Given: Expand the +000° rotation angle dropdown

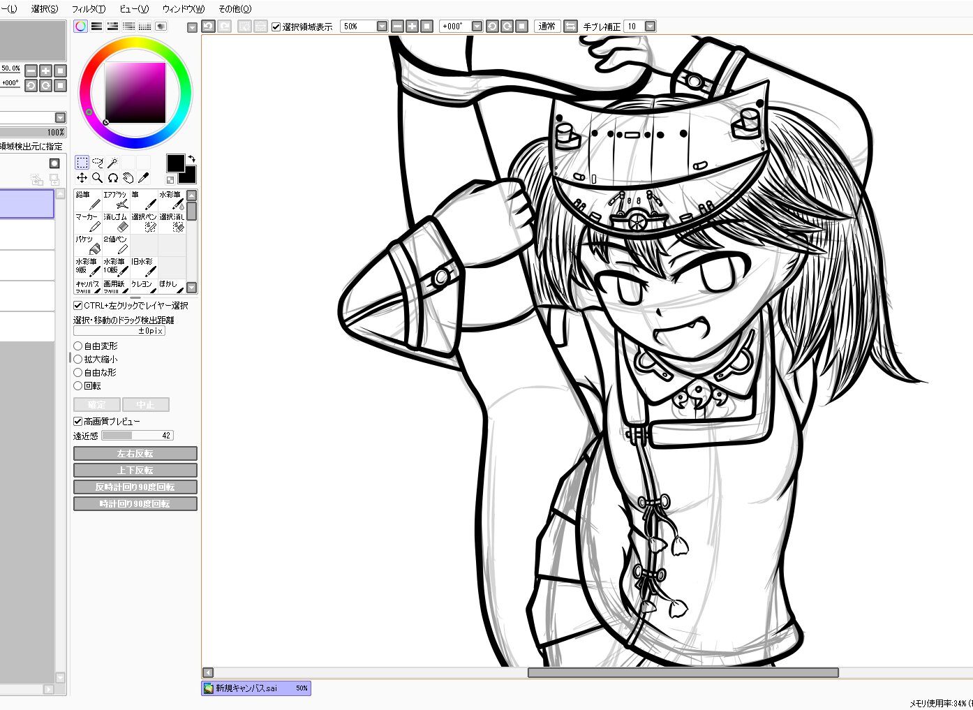Looking at the screenshot, I should click(477, 27).
